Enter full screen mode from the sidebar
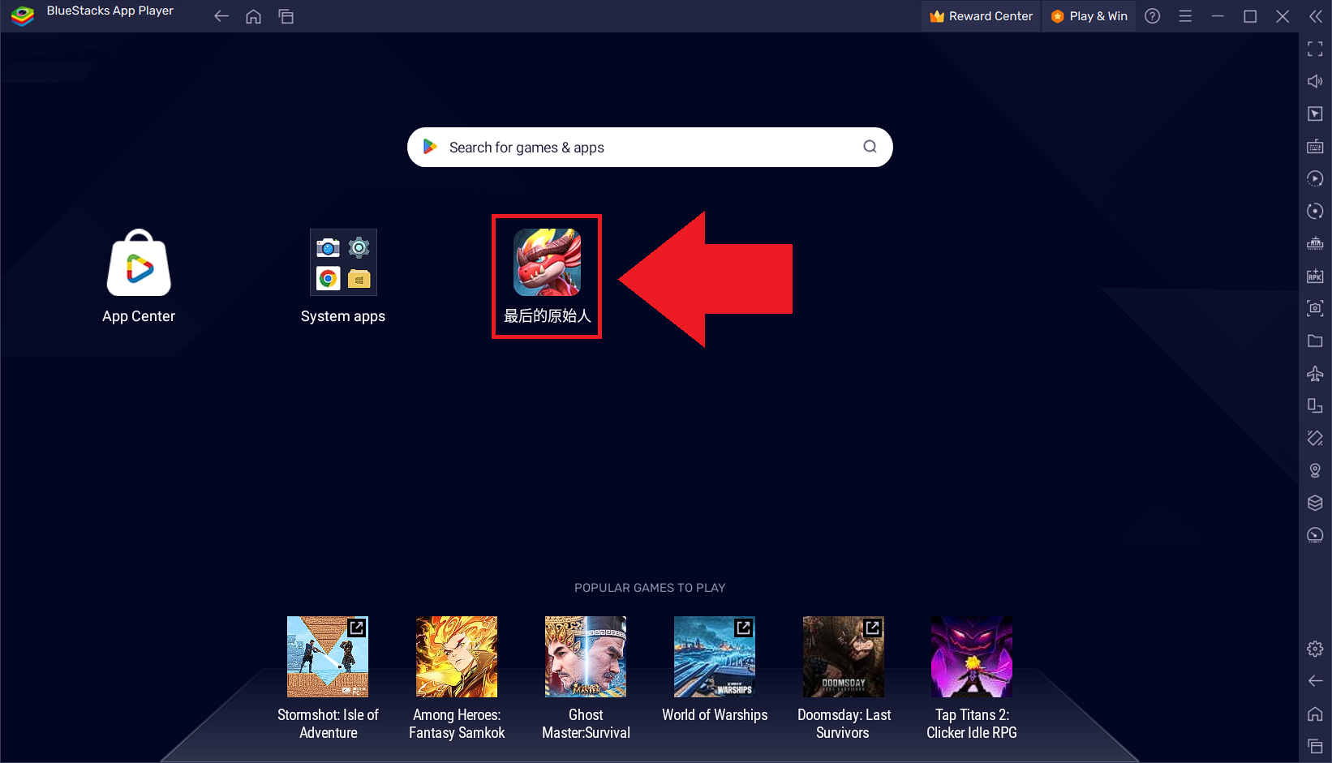The width and height of the screenshot is (1332, 763). pos(1315,49)
